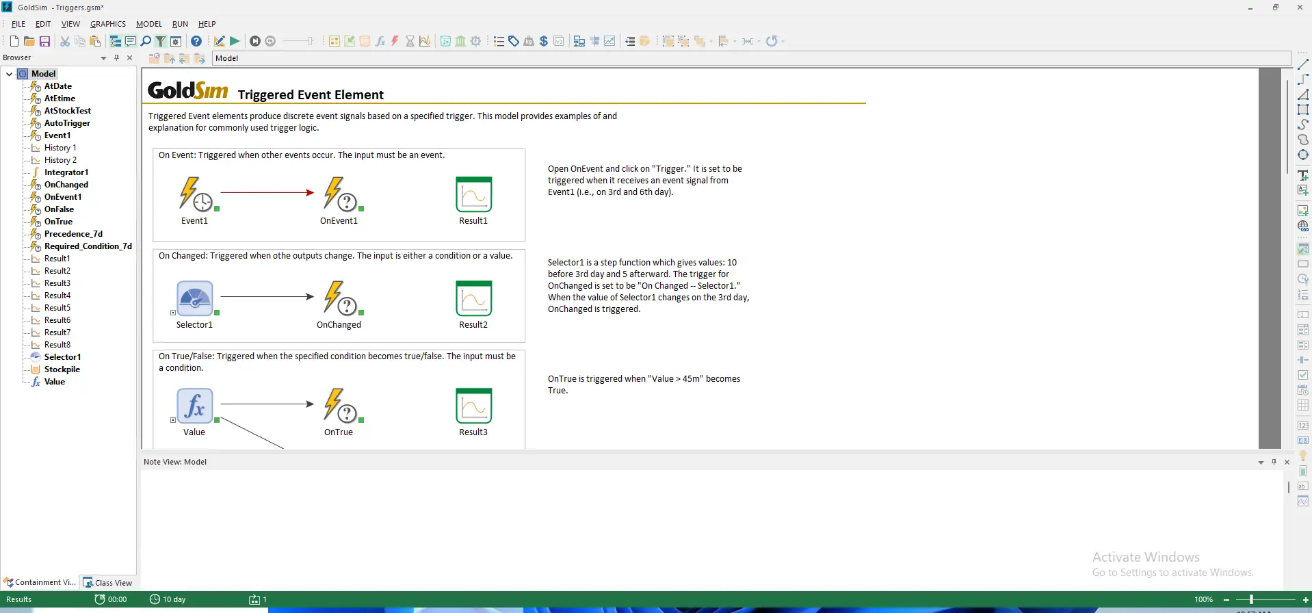Screen dimensions: 1312x613
Task: Insert a Delay hourglass element
Action: [410, 41]
